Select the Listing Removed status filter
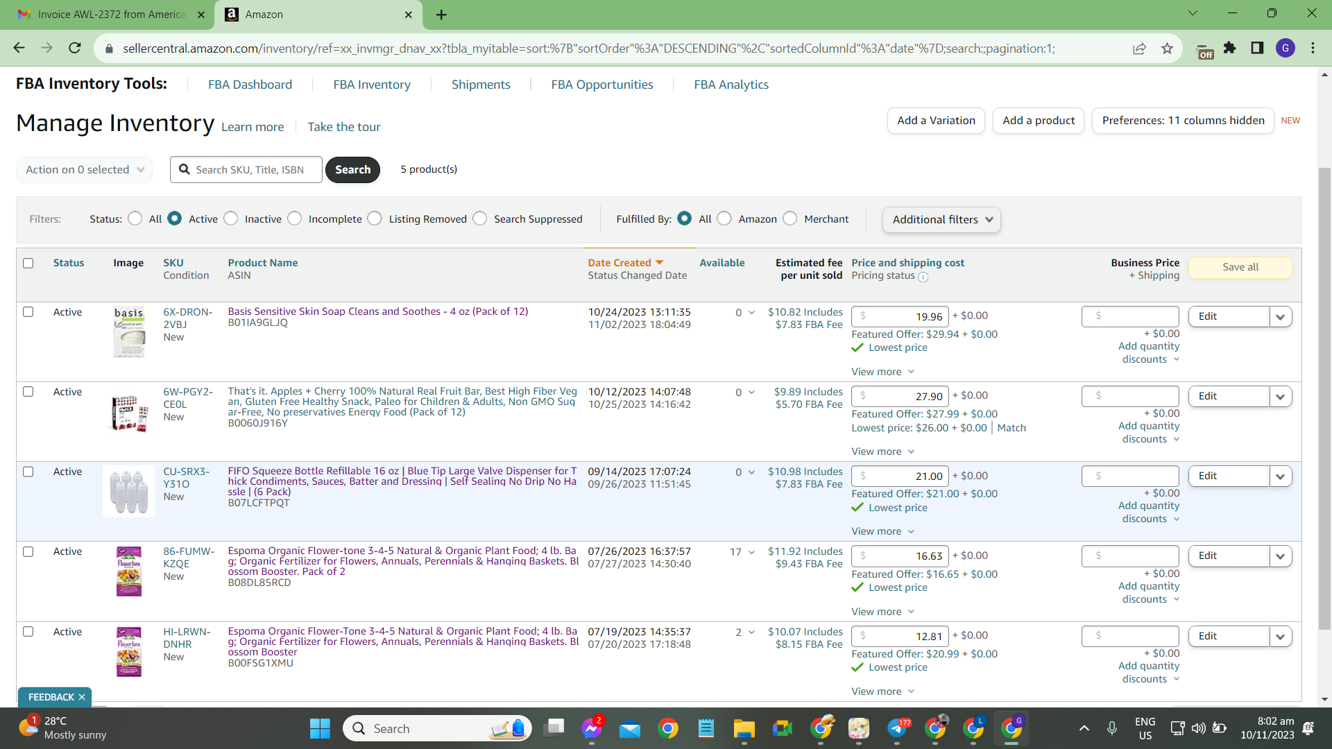 click(x=375, y=218)
